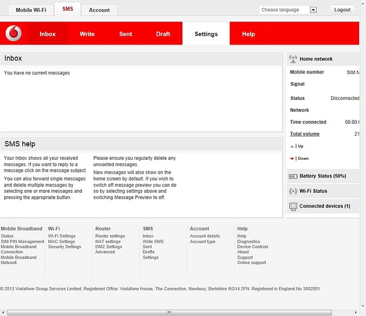Open Sent link in SMS footer
Viewport: 366px width, 316px height.
(x=147, y=246)
